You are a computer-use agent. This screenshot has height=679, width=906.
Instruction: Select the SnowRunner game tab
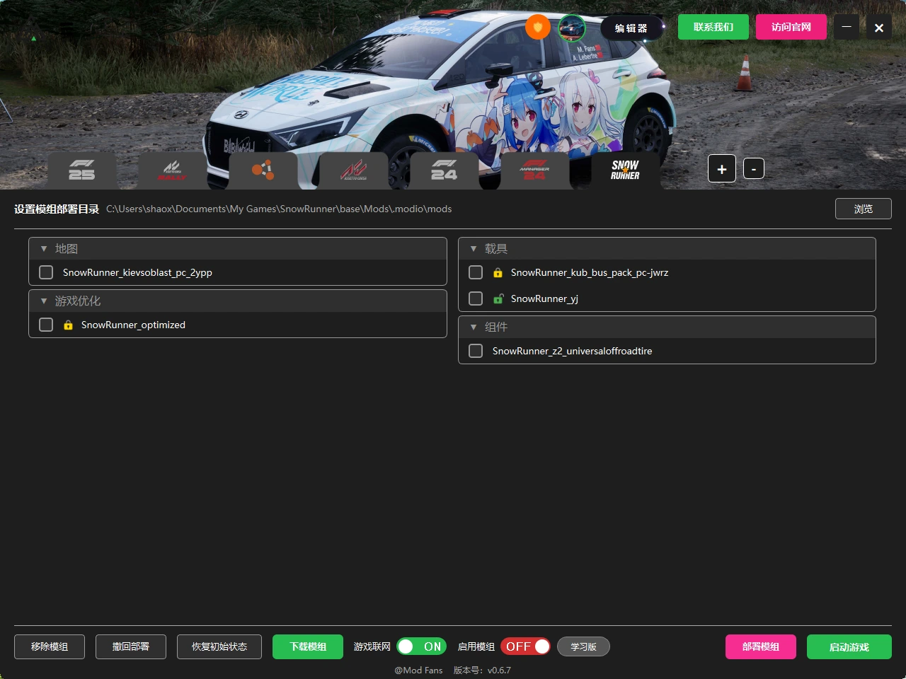pos(626,170)
